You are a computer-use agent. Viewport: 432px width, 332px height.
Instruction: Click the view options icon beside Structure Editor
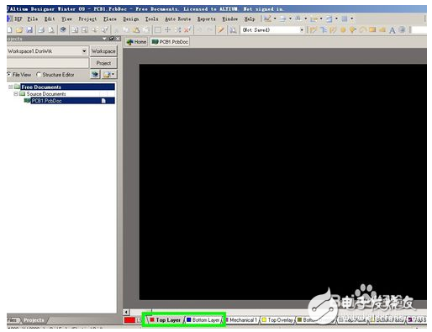(95, 75)
